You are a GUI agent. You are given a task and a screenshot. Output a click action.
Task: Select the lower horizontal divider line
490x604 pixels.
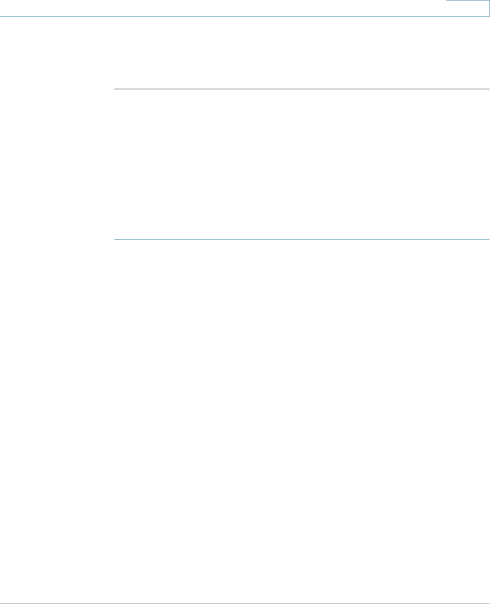[x=302, y=239]
